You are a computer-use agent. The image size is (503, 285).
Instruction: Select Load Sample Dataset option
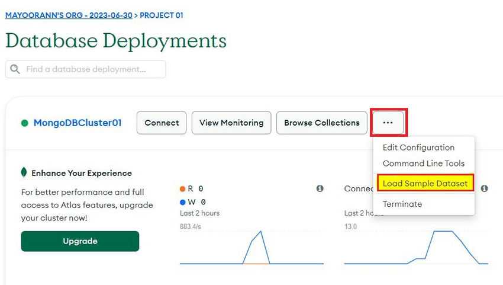coord(425,183)
